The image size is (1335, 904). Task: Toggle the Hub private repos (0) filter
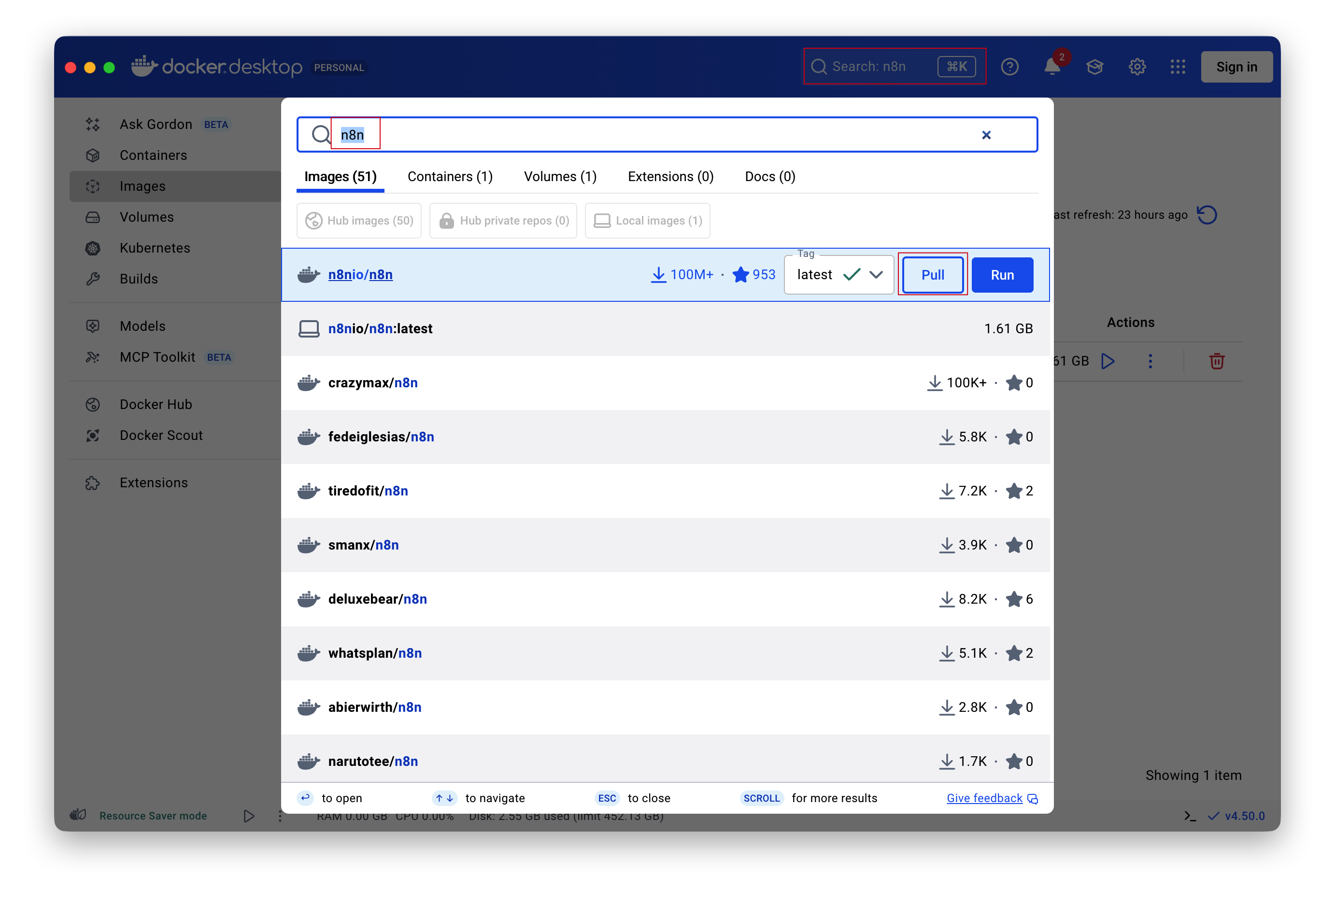pos(503,221)
